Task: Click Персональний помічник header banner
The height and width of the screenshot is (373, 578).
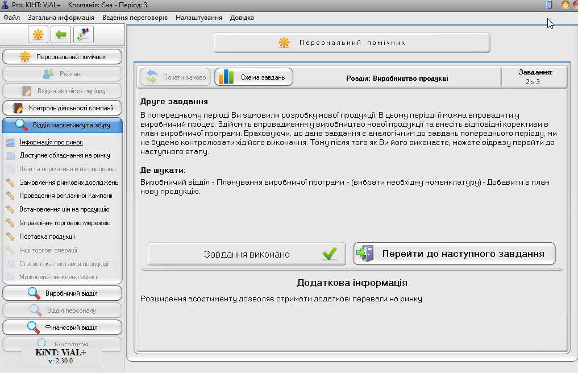Action: point(352,43)
